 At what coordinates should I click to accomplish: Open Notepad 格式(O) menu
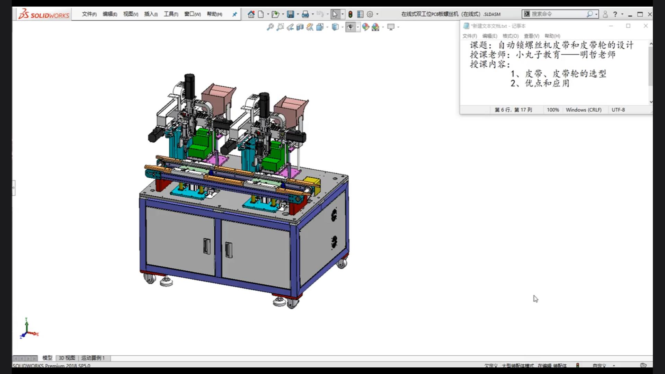pos(511,36)
